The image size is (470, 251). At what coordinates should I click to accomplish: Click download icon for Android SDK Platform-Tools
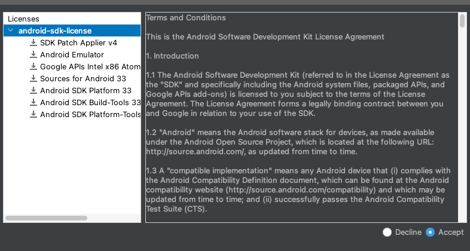(x=33, y=115)
